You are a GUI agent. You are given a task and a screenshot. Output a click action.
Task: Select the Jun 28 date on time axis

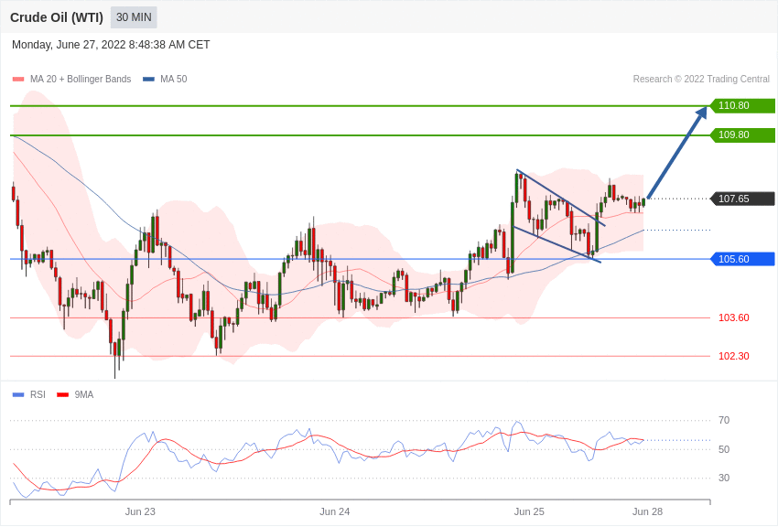point(647,511)
